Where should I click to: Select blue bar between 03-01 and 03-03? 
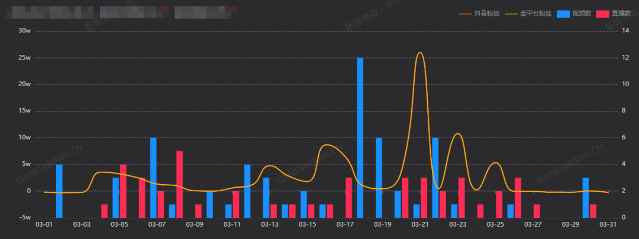60,191
